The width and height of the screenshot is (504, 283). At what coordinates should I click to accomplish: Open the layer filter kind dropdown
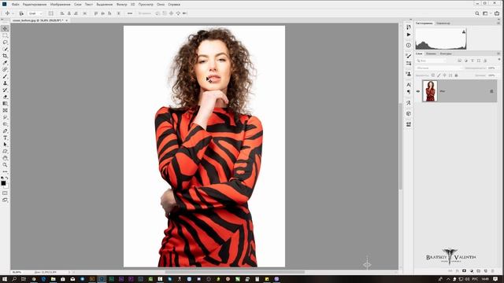click(x=431, y=61)
